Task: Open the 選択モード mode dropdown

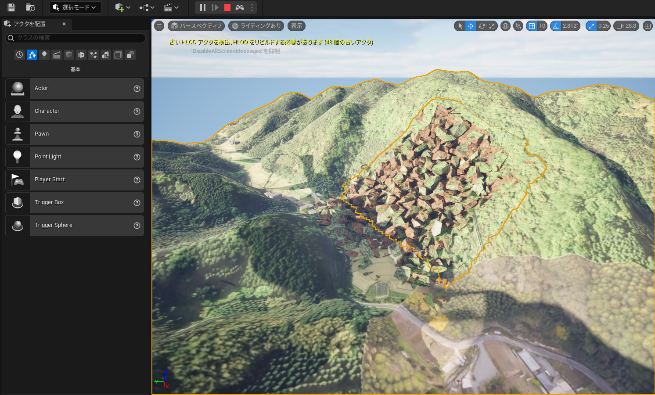Action: pos(75,7)
